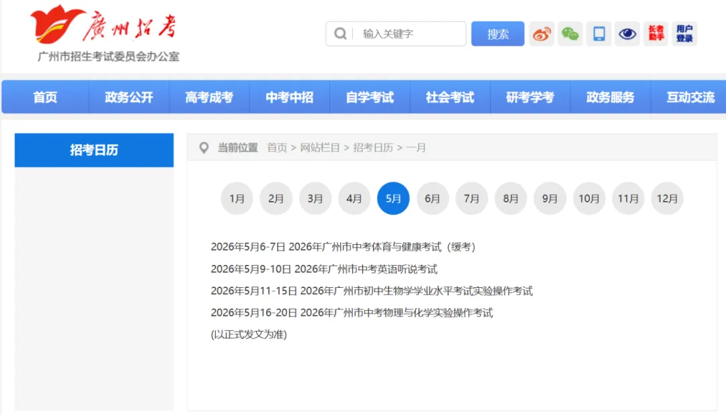This screenshot has width=726, height=415.
Task: Click the WeChat icon in the header
Action: pos(570,34)
